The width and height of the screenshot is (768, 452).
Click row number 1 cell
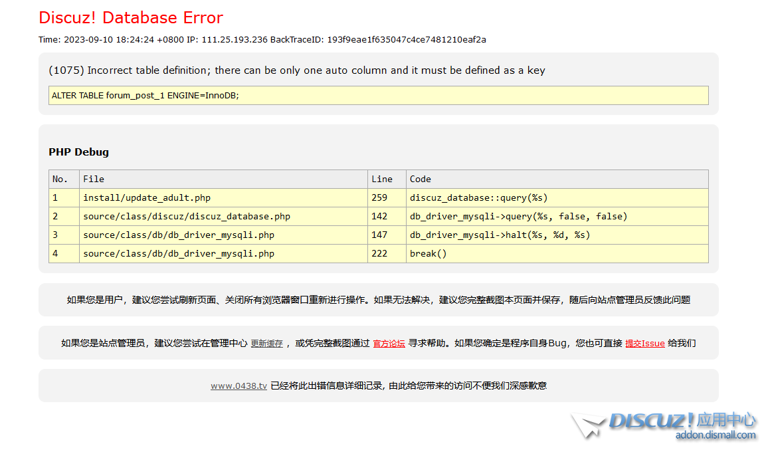pos(64,198)
